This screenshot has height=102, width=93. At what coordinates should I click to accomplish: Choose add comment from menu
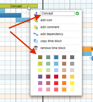tap(50, 27)
